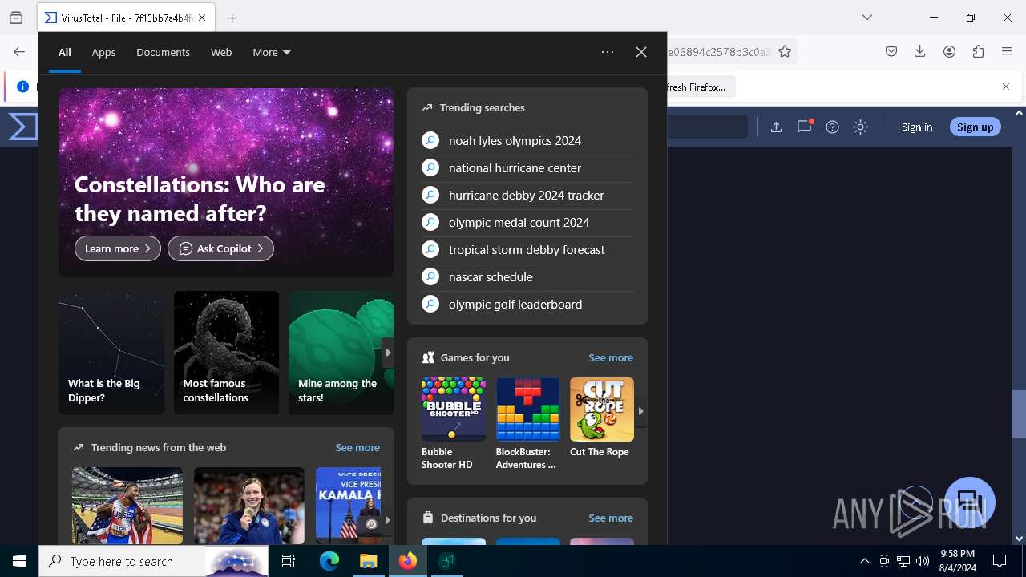This screenshot has height=577, width=1026.
Task: Show next games arrow
Action: click(x=640, y=411)
